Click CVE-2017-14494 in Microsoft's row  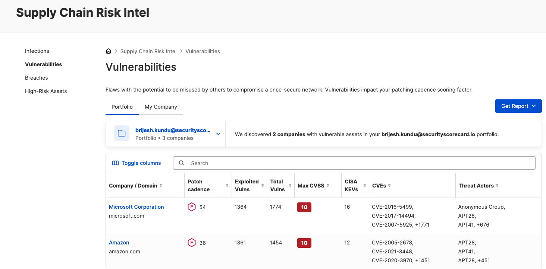[393, 216]
